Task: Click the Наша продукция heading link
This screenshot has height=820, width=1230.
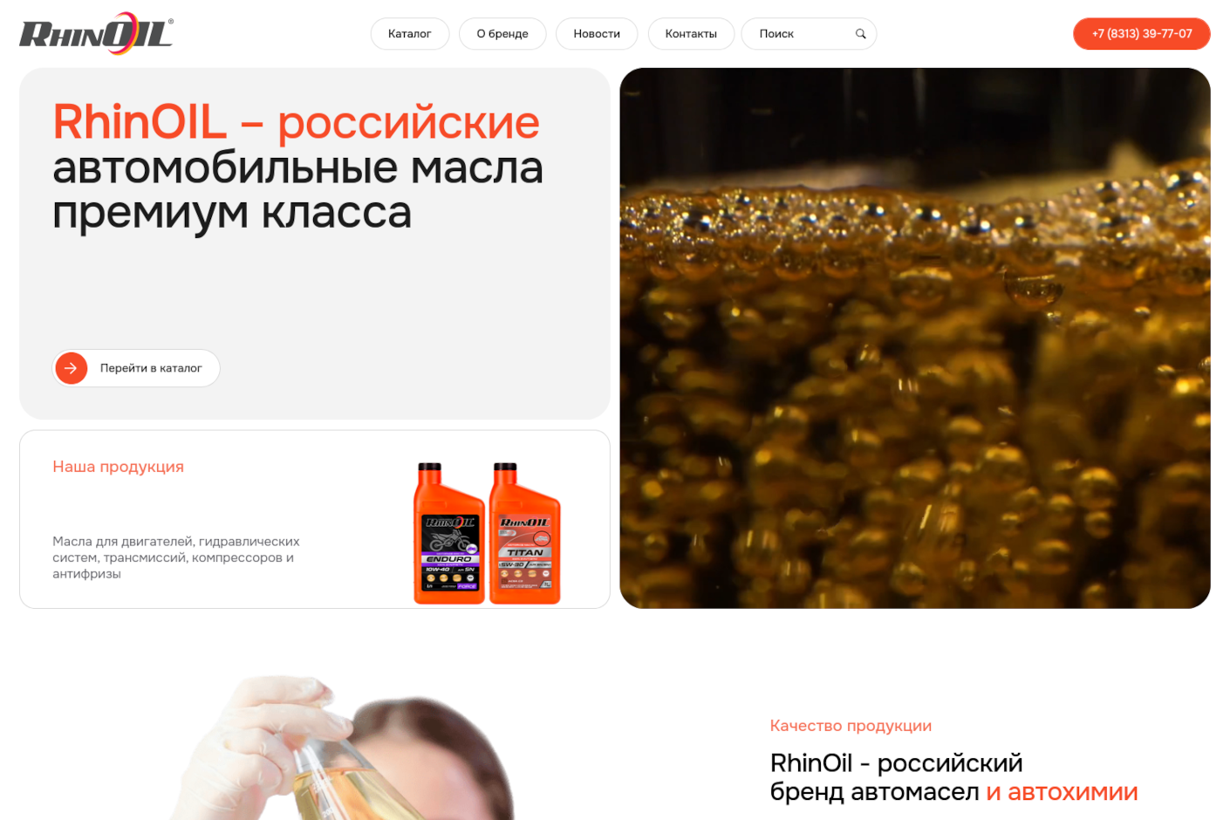Action: (x=118, y=467)
